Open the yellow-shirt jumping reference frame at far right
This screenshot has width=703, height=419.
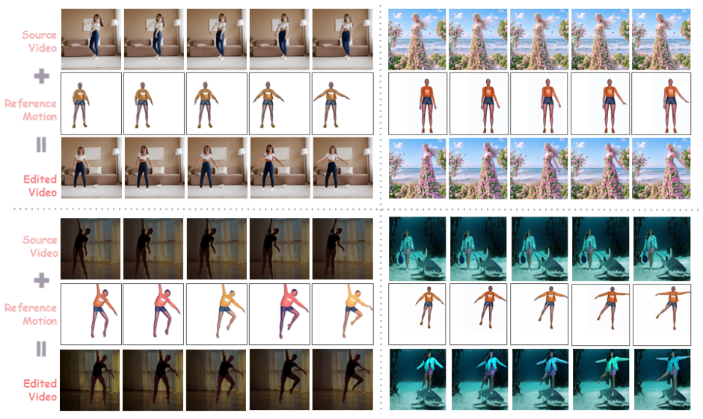[x=343, y=314]
